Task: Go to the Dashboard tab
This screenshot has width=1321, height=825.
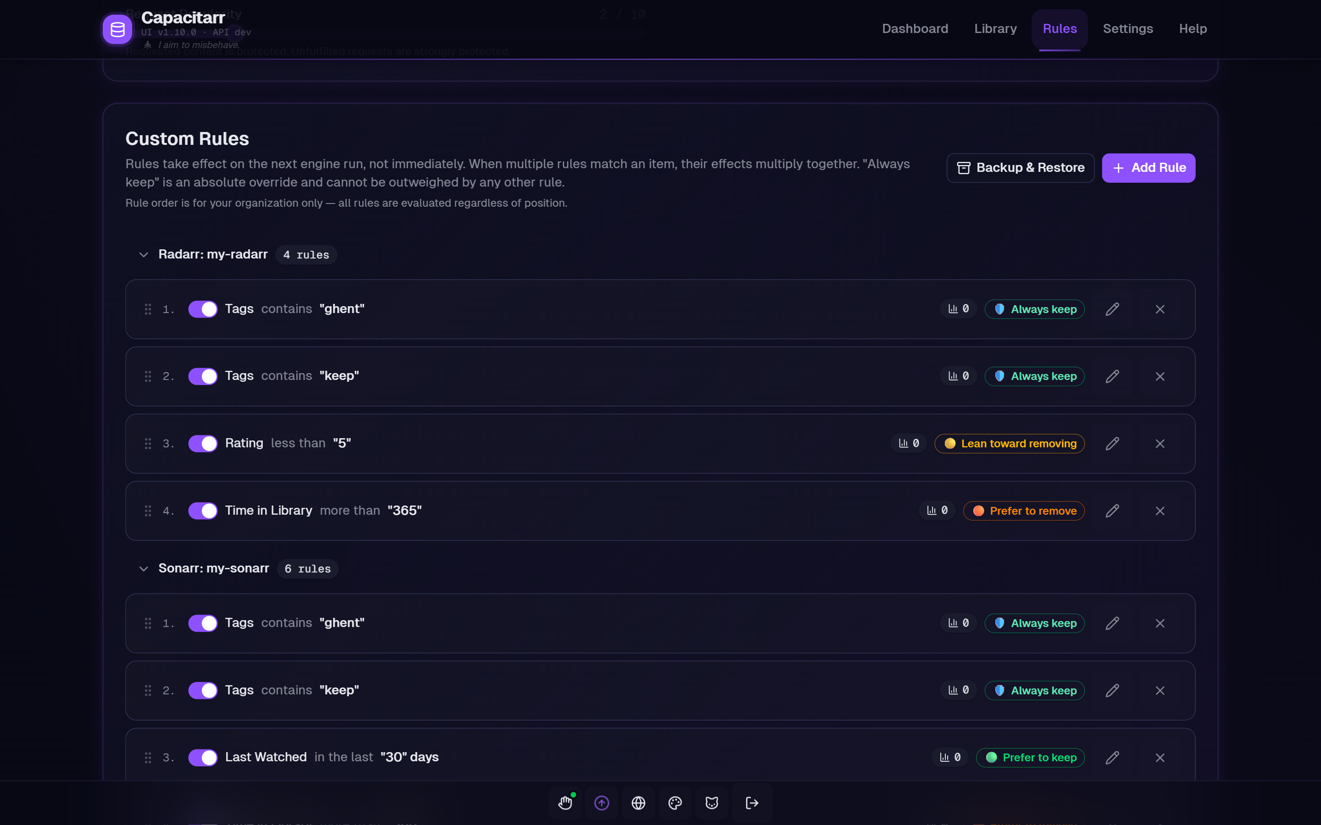Action: [x=915, y=29]
